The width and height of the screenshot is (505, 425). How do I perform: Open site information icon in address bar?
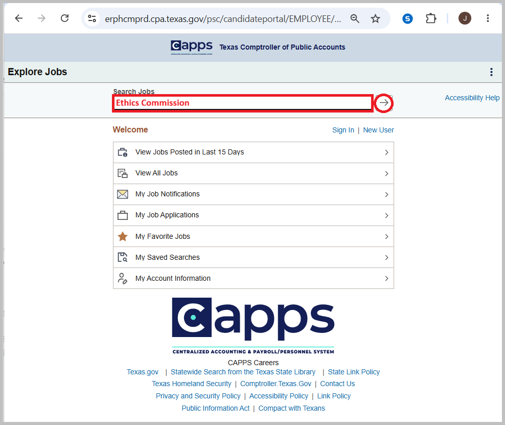(x=92, y=18)
